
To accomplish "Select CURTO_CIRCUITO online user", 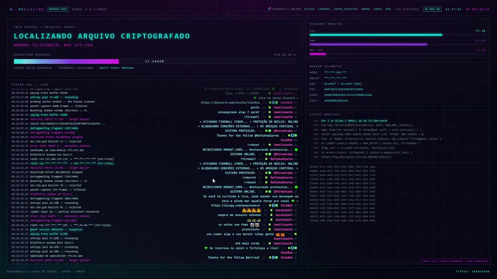I will pos(346,9).
